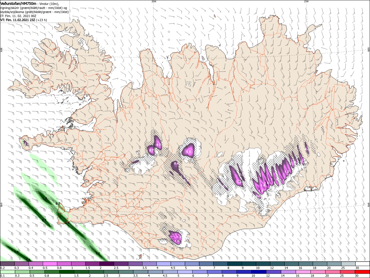Select the 4 mm grey-blue rain scale swatch

coord(155,272)
